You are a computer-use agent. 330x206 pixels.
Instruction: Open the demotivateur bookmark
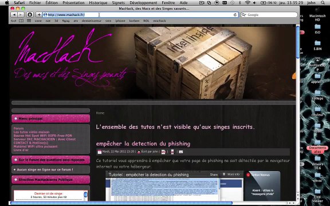pos(91,21)
